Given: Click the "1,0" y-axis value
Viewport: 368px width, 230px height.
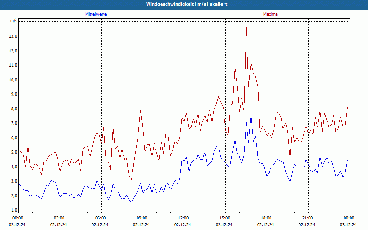Looking at the screenshot, I should coord(14,210).
